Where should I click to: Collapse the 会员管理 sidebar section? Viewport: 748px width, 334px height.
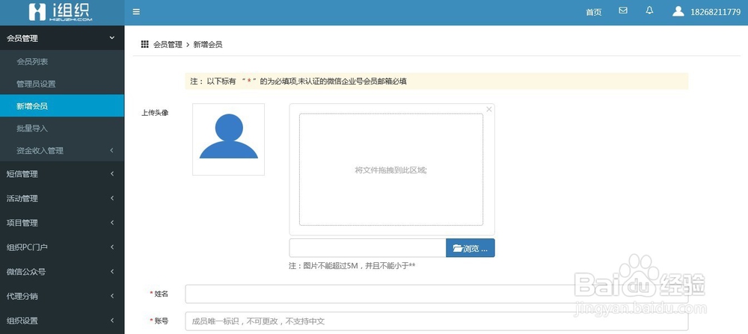(62, 38)
